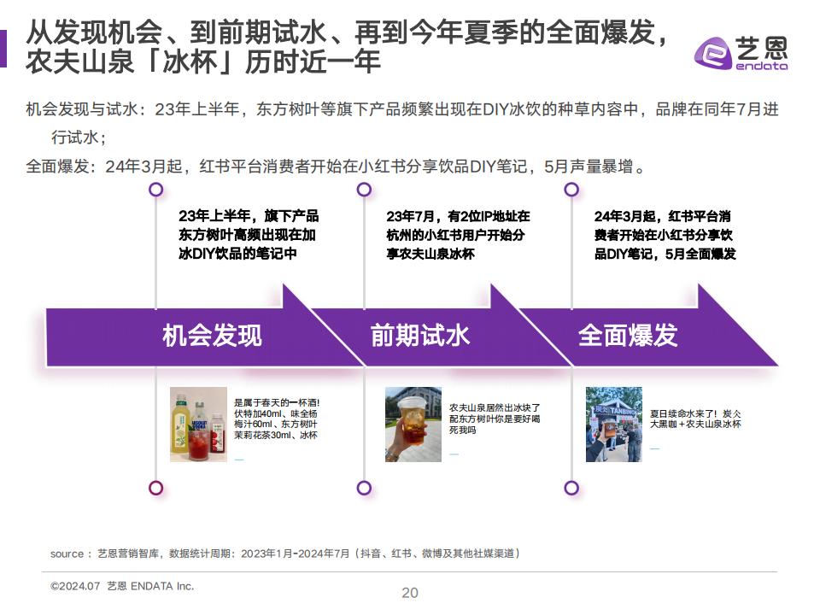Click the bottom timeline circle under 全面爆发
The image size is (820, 615).
pyautogui.click(x=571, y=488)
